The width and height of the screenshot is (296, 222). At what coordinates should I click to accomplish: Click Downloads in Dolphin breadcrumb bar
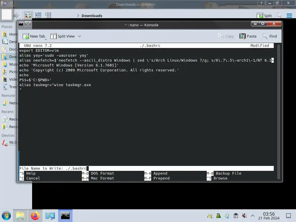pos(92,16)
